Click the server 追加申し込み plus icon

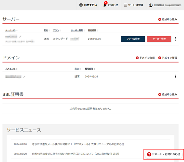pos(160,19)
